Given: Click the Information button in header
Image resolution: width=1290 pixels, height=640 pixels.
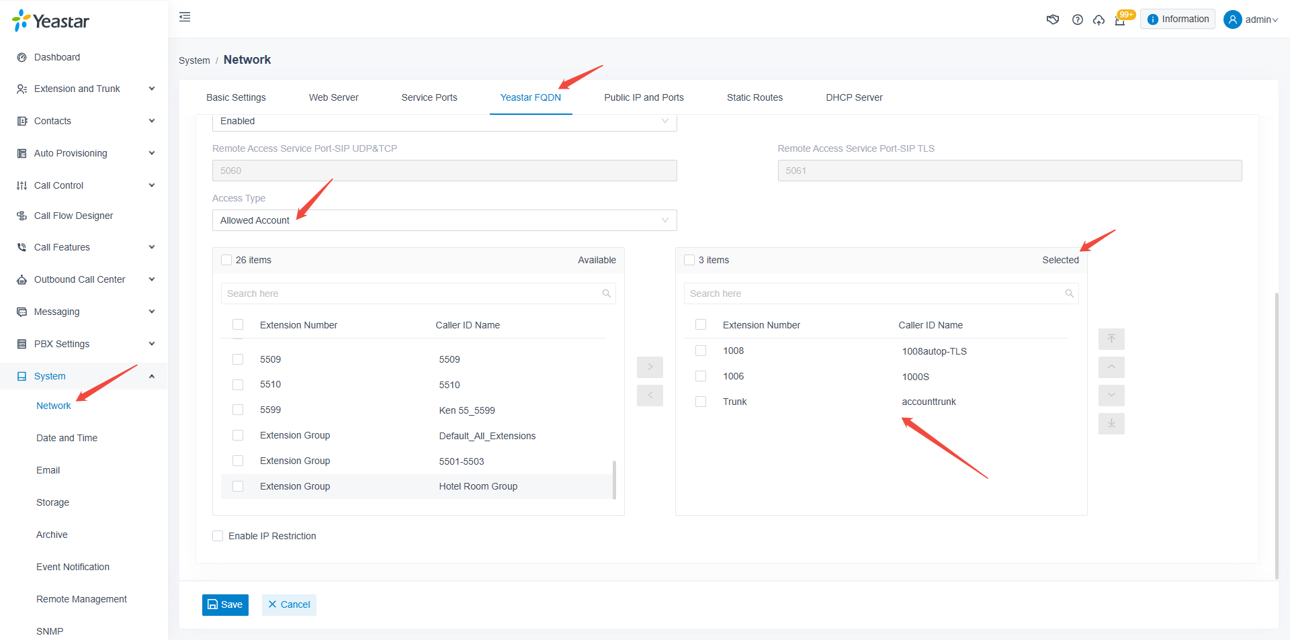Looking at the screenshot, I should point(1177,19).
